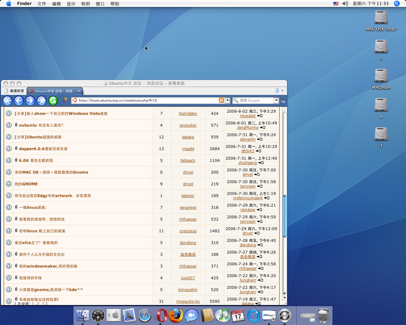
Task: Click the US flag input menu
Action: click(336, 3)
